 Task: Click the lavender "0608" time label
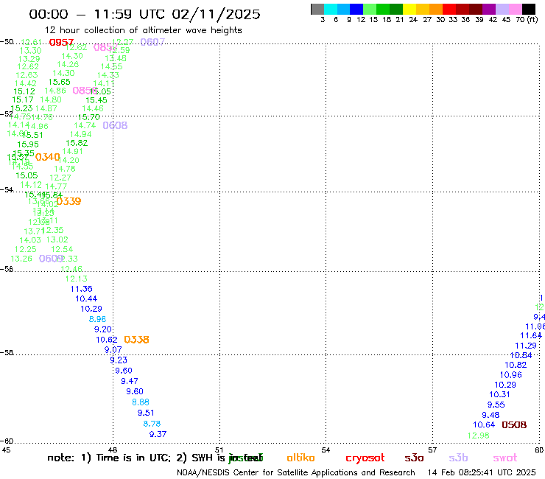tap(115, 125)
